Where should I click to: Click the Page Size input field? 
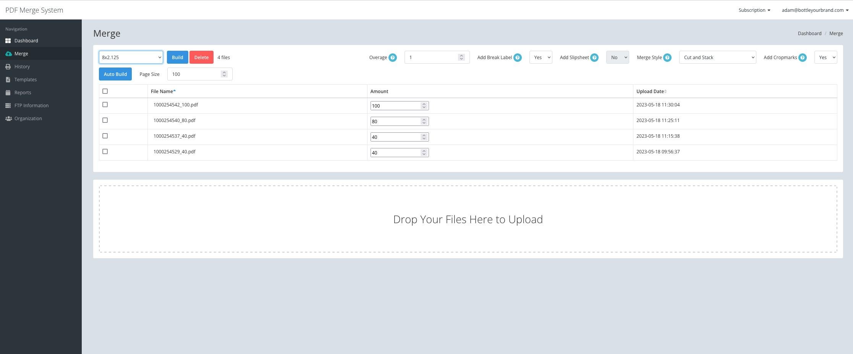(x=199, y=74)
